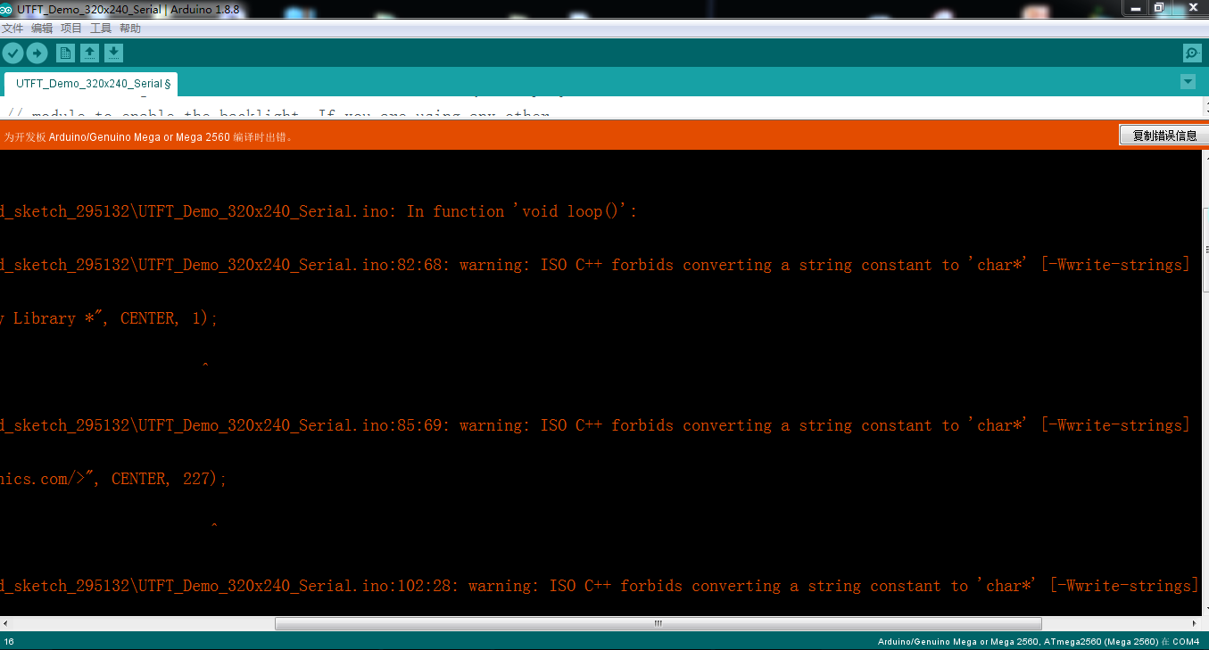Viewport: 1209px width, 650px height.
Task: Click the Upload arrow button
Action: pyautogui.click(x=37, y=53)
